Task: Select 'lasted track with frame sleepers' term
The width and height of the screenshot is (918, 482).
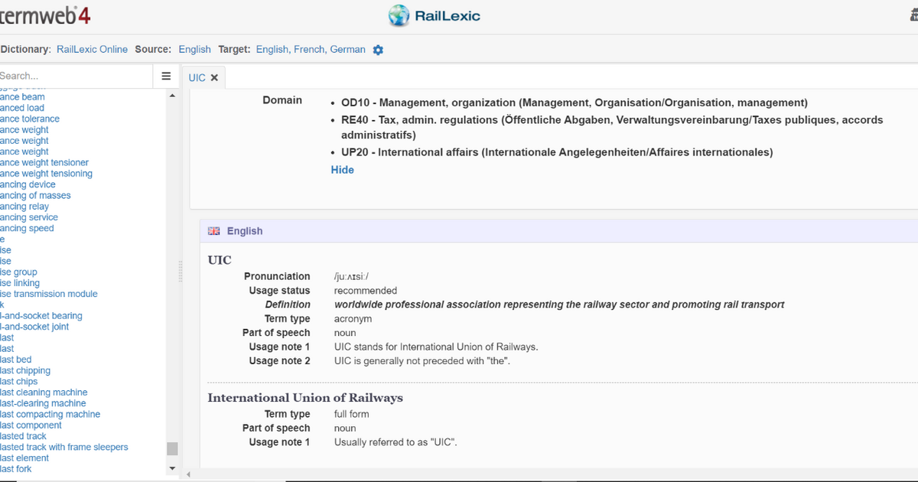Action: [x=64, y=447]
